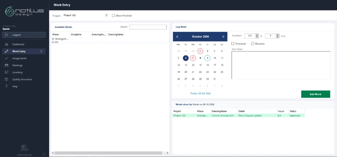Click the Quality Assurance shield icon
The image size is (337, 157).
[6, 79]
